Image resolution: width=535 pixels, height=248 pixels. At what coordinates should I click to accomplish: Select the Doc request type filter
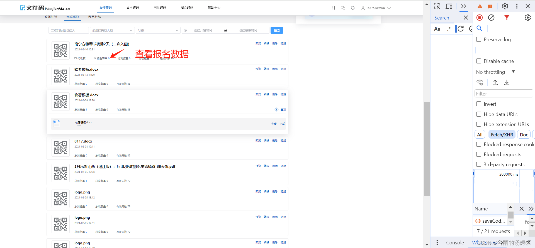[524, 134]
